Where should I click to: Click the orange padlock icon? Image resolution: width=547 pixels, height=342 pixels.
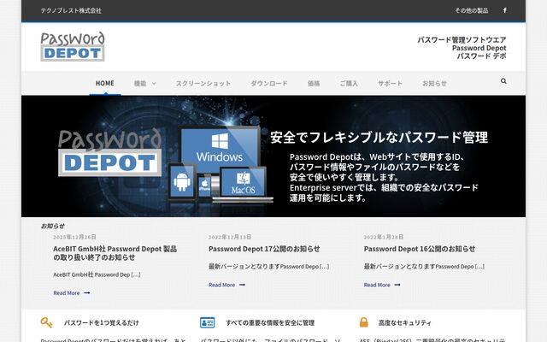tap(363, 322)
